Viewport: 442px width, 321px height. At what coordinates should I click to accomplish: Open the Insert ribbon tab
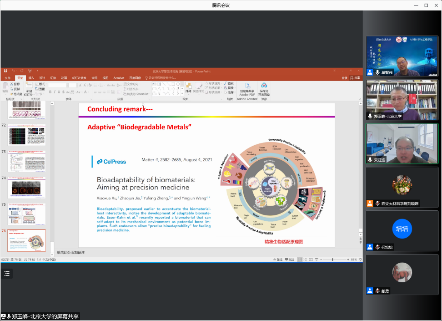click(31, 78)
